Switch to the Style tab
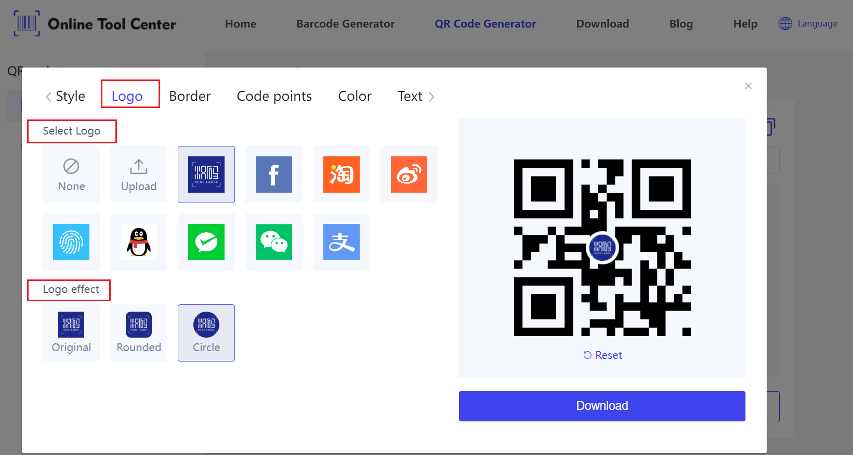The width and height of the screenshot is (853, 455). click(x=70, y=96)
